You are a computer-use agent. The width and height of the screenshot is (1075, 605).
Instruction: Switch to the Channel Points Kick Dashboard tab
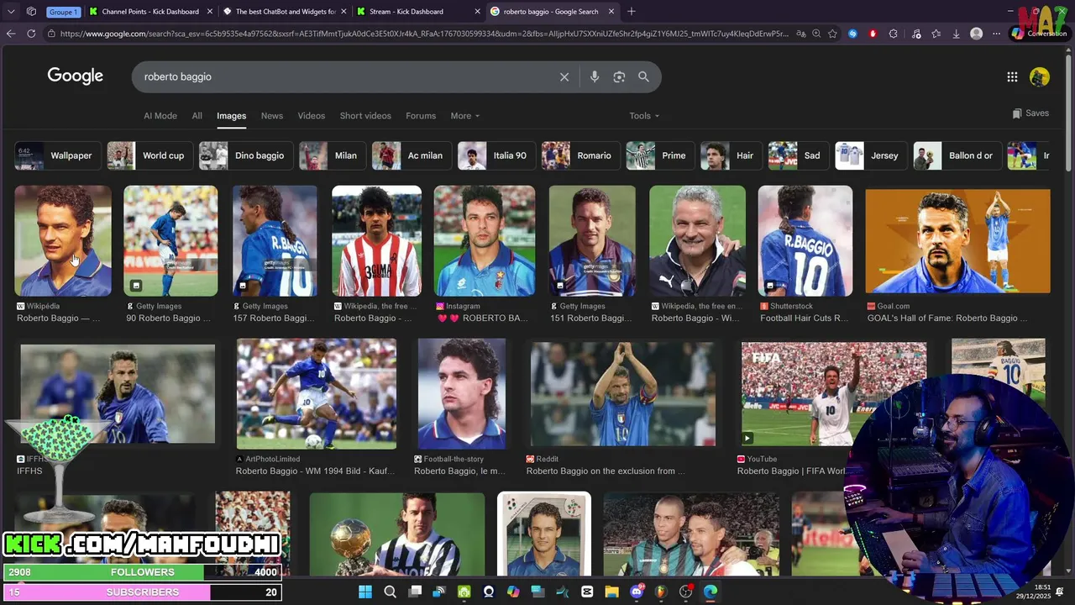click(149, 12)
